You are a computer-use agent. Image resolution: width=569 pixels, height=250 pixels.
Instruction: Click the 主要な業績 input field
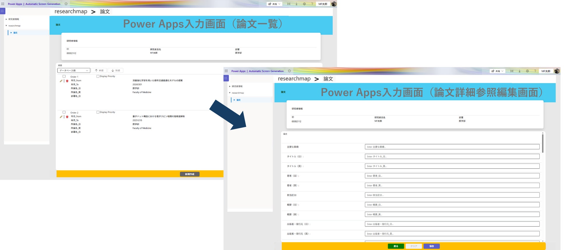pos(452,147)
